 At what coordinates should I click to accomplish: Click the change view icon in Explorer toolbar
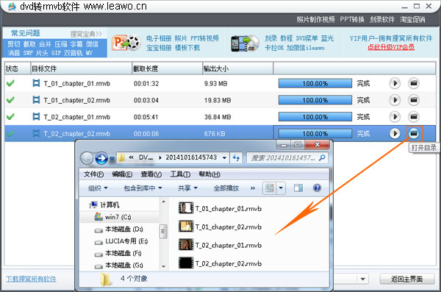270,188
